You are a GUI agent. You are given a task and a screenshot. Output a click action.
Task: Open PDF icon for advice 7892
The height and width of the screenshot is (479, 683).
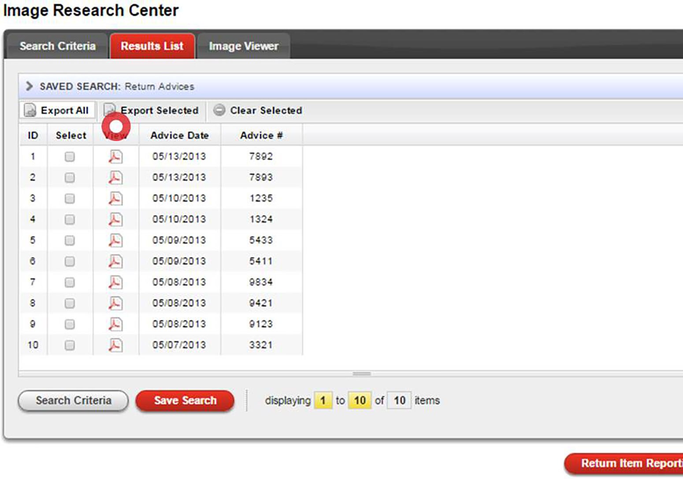115,156
